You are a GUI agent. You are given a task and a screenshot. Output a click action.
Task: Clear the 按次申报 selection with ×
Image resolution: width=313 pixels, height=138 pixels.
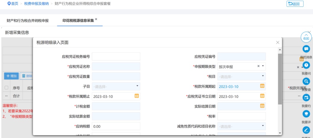pyautogui.click(x=259, y=66)
